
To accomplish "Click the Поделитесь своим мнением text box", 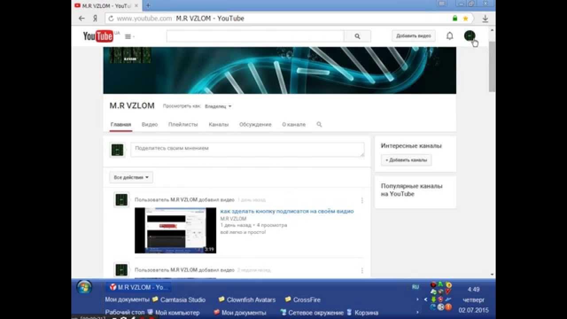I will tap(248, 149).
